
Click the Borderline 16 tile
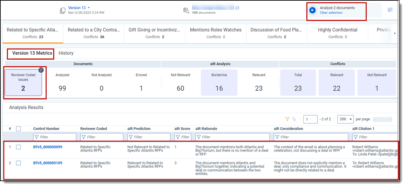[219, 82]
